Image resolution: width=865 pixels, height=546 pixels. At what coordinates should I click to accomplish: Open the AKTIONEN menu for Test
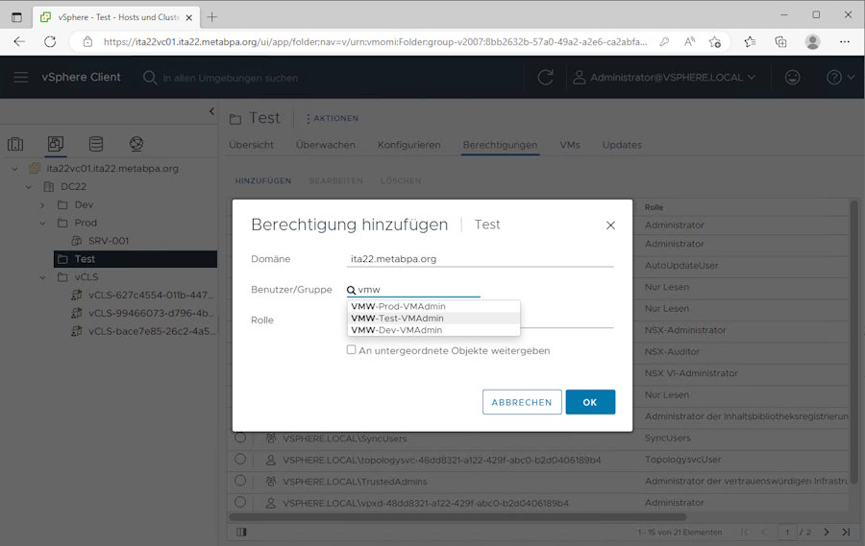(333, 118)
